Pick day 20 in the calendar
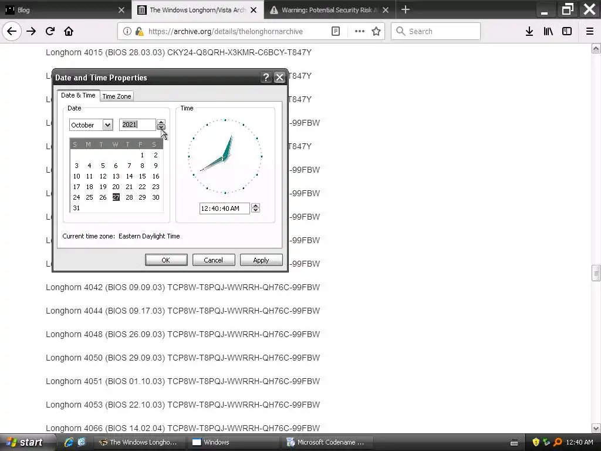601x451 pixels. pyautogui.click(x=116, y=187)
